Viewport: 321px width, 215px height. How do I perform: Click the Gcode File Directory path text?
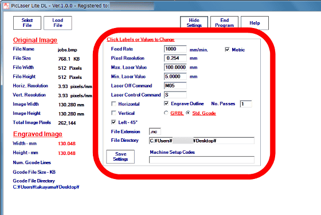click(x=46, y=187)
